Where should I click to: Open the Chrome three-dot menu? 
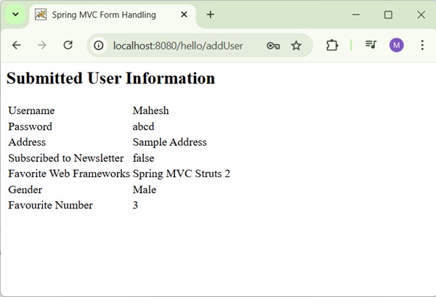422,45
